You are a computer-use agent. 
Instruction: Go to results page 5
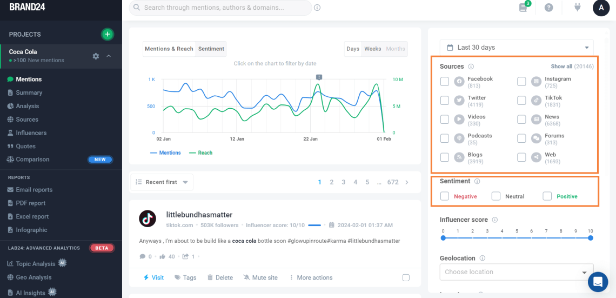point(367,182)
